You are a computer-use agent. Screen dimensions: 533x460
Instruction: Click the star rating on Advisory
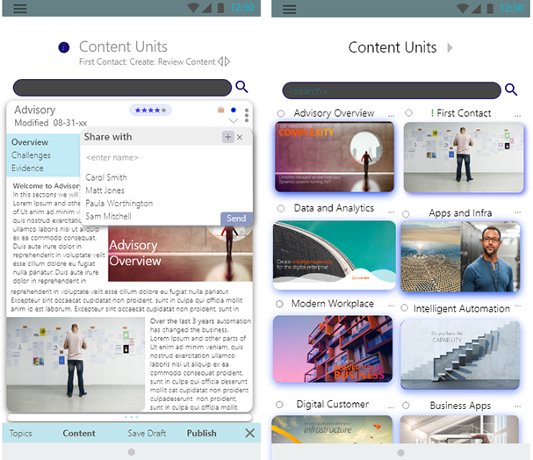click(x=150, y=111)
